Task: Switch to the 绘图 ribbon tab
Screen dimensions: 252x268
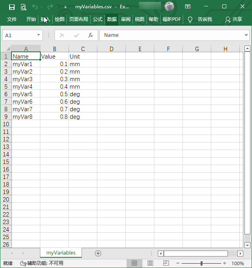Action: [x=59, y=19]
